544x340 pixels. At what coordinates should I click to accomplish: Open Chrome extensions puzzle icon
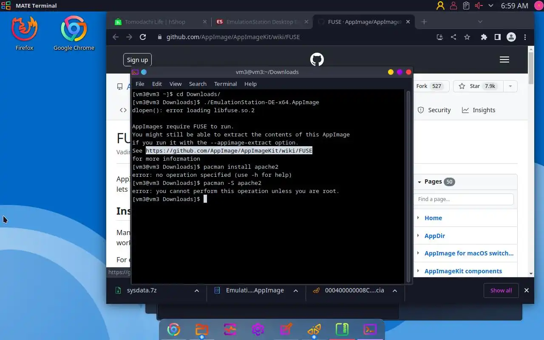484,37
